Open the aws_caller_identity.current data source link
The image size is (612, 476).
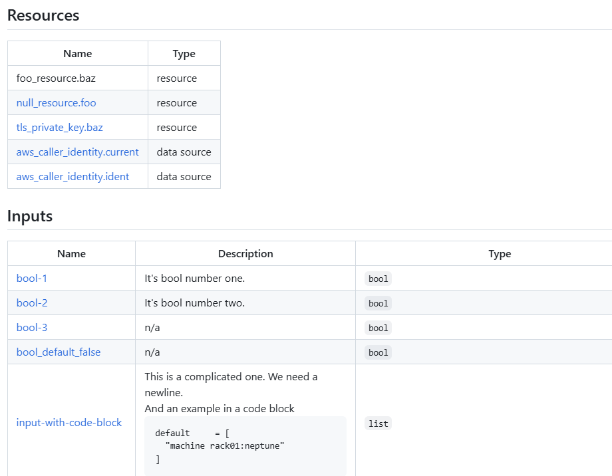pyautogui.click(x=77, y=152)
